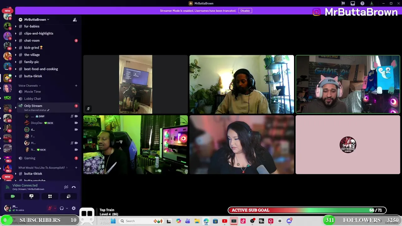Open the first butta-tiktok channel under best-food-and-cooking
402x226 pixels.
[33, 76]
